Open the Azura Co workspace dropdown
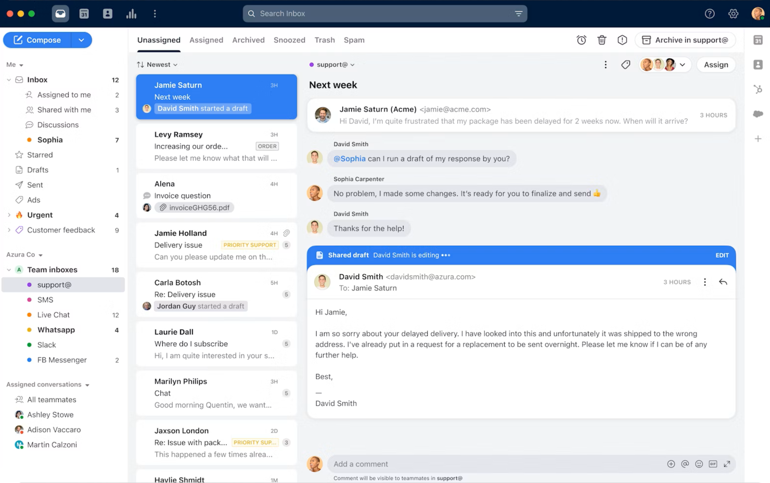Viewport: 770px width, 483px height. 24,255
